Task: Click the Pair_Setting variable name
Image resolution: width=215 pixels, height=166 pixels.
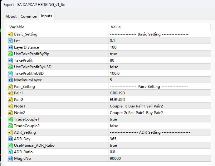Action: coord(24,87)
